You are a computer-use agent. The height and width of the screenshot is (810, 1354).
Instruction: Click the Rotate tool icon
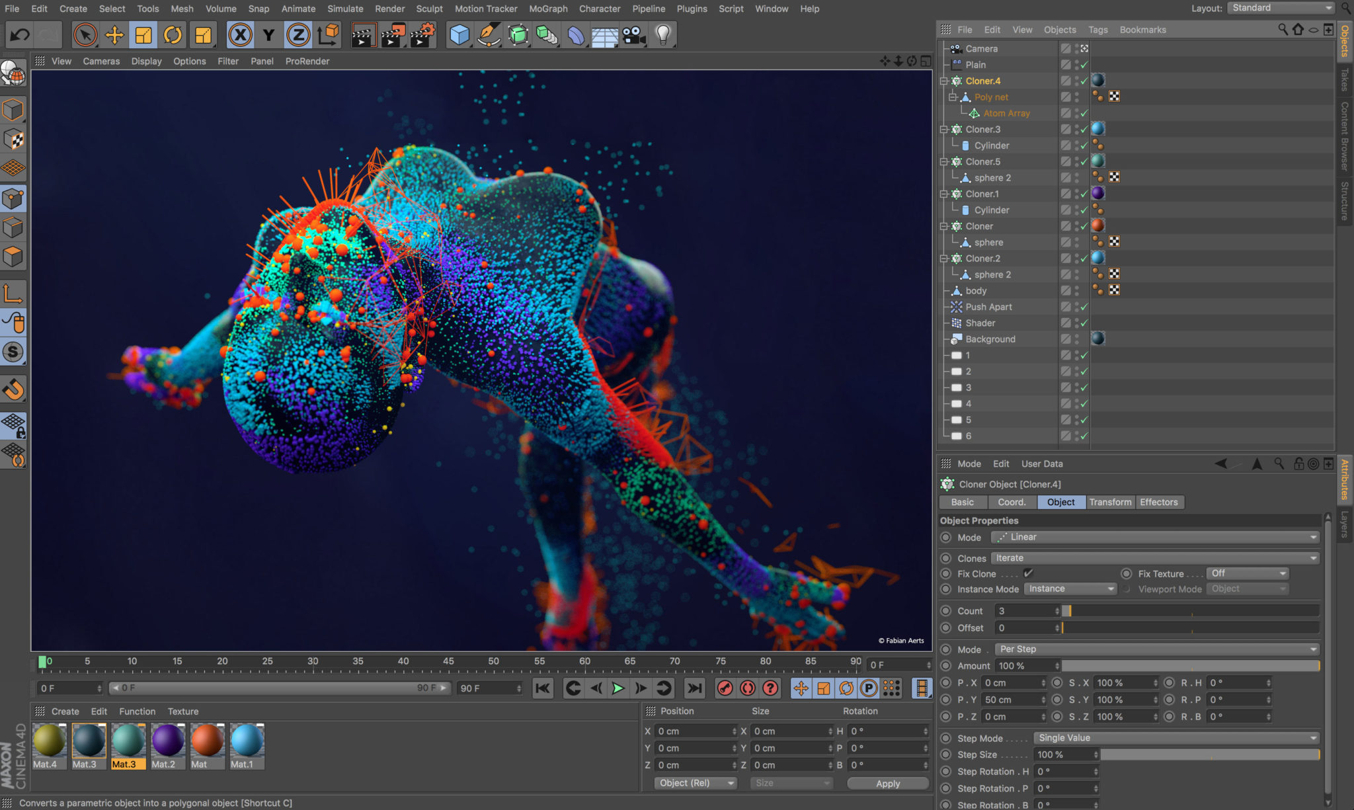tap(171, 34)
